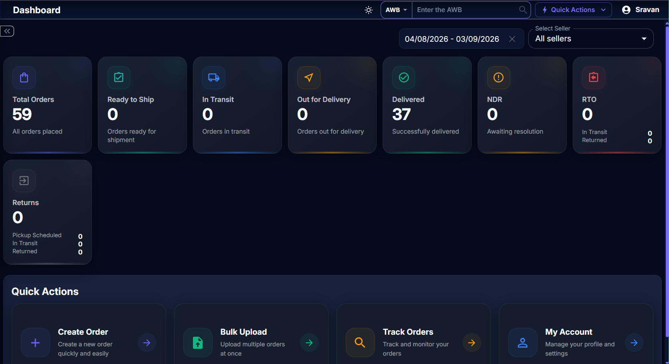Click the Track Orders arrow button
The width and height of the screenshot is (669, 364).
472,343
